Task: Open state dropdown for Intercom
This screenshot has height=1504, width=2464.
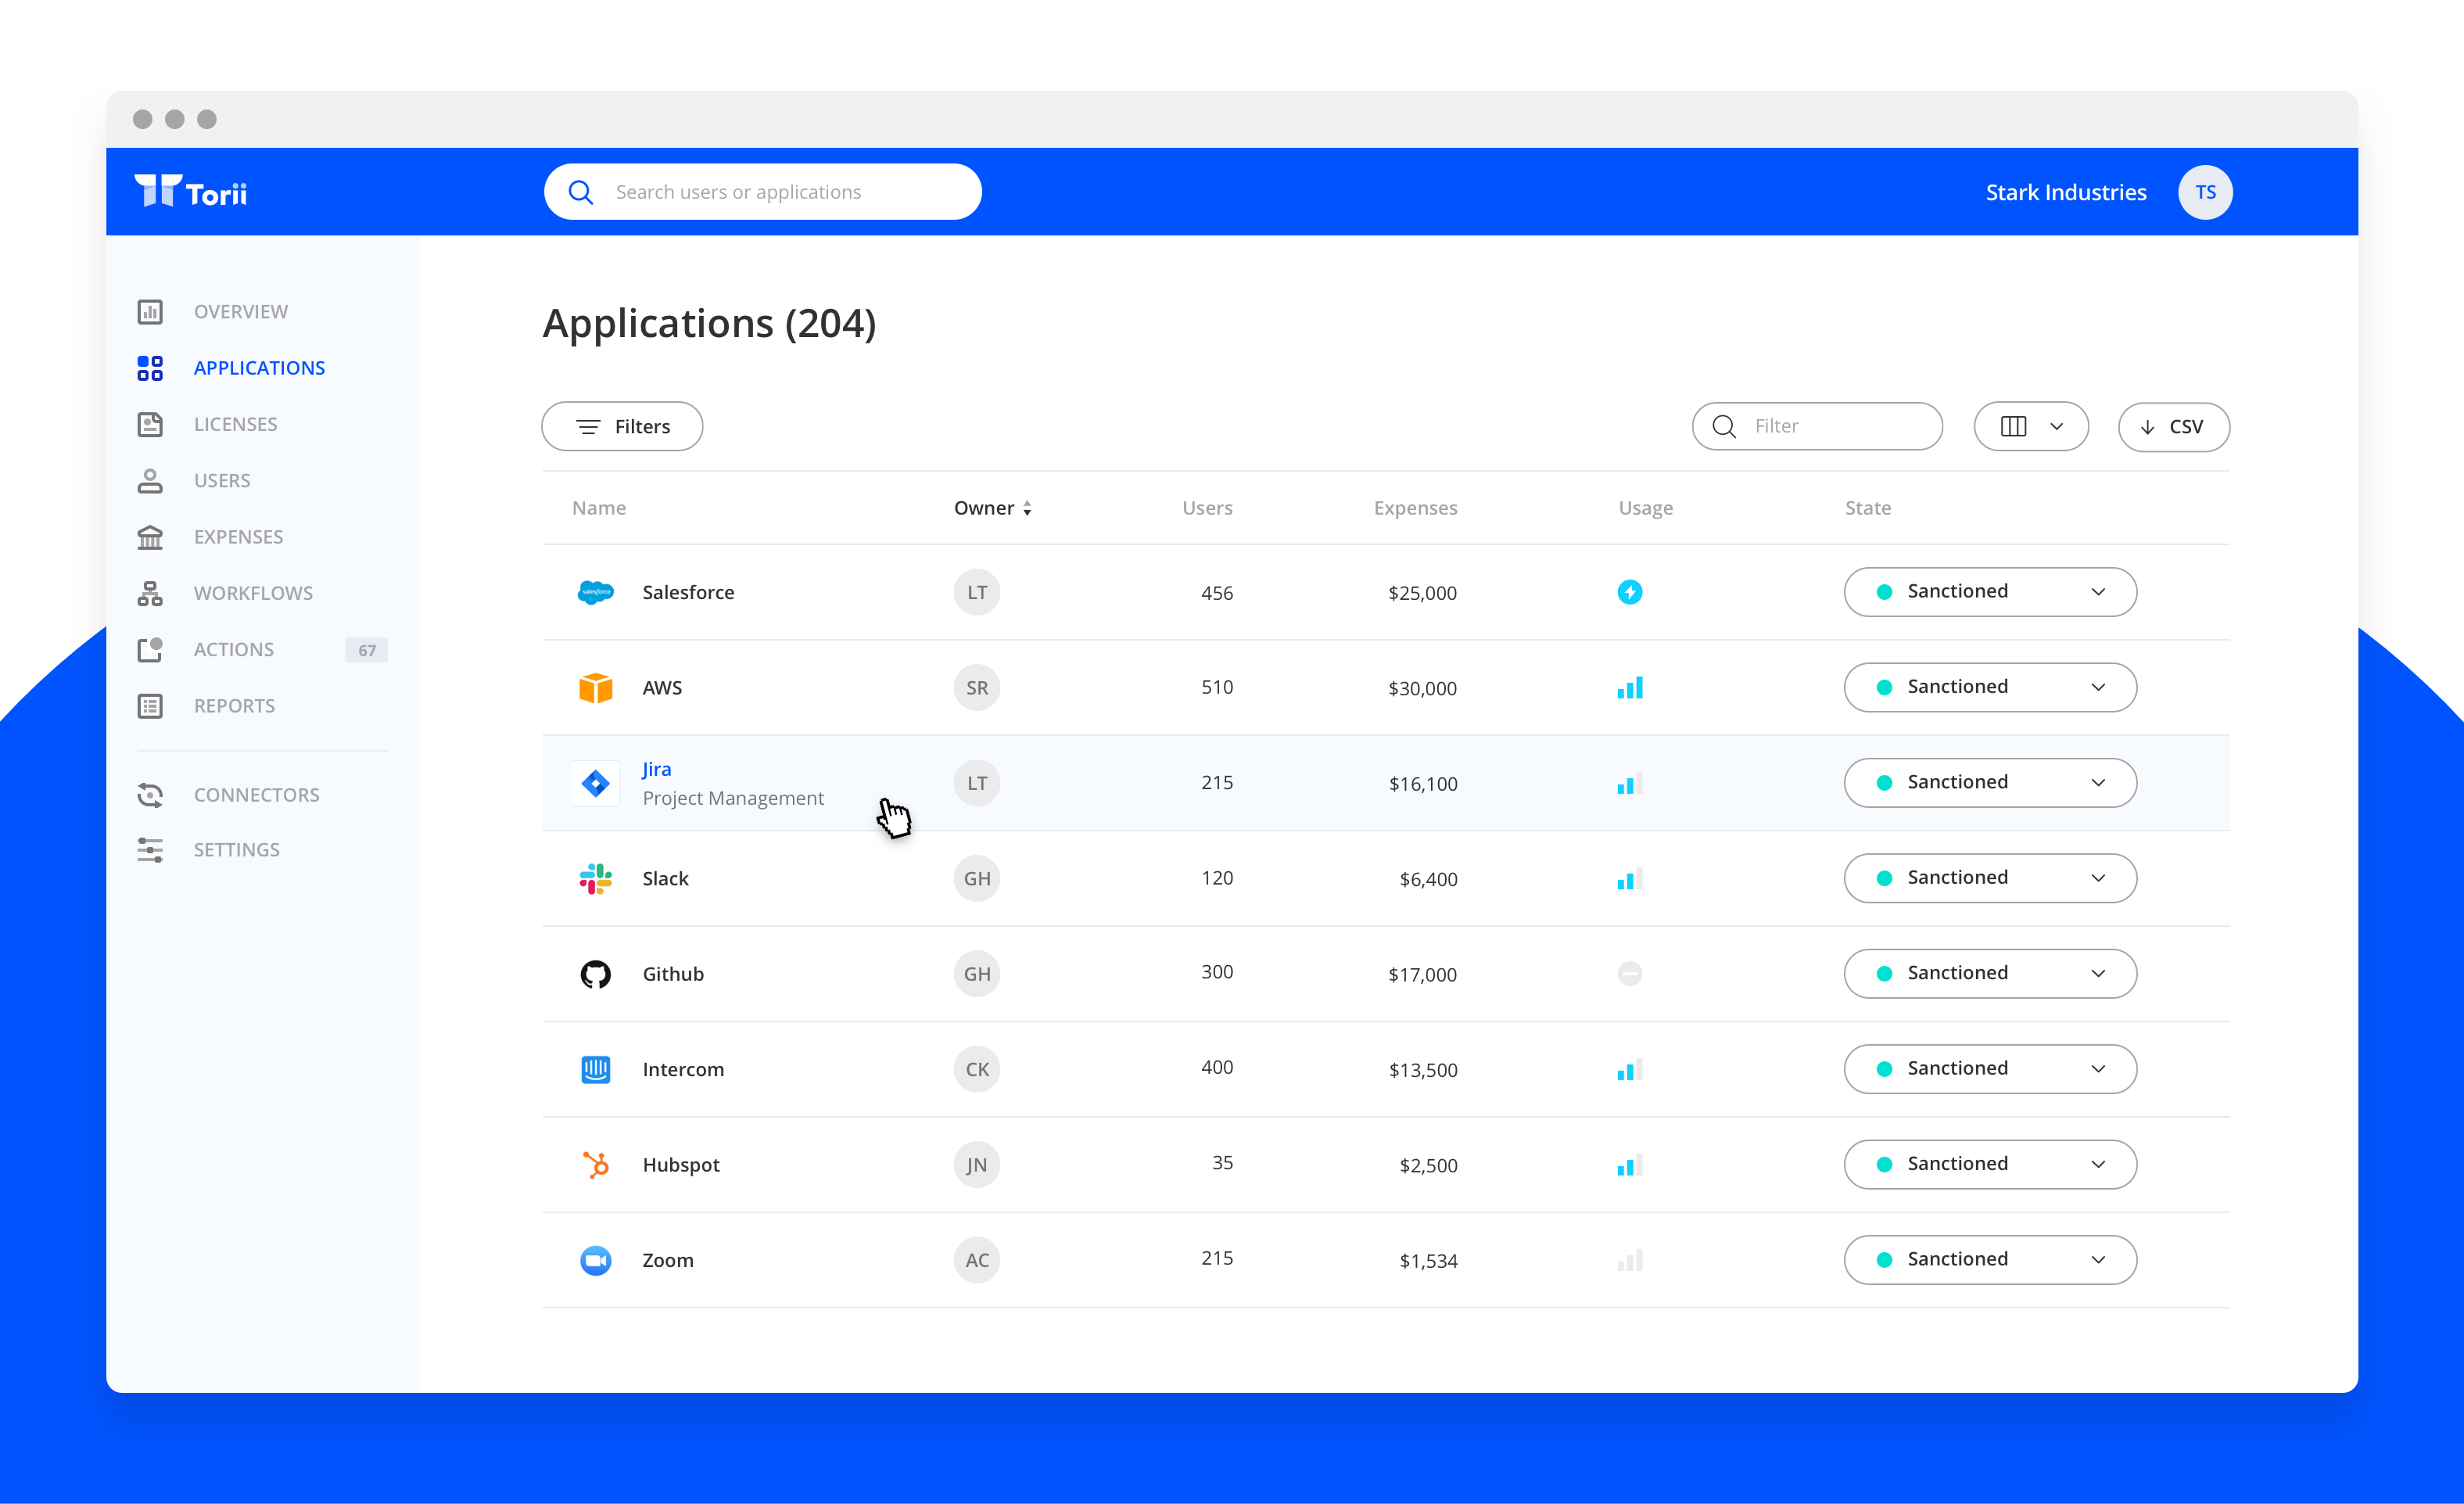Action: click(1989, 1068)
